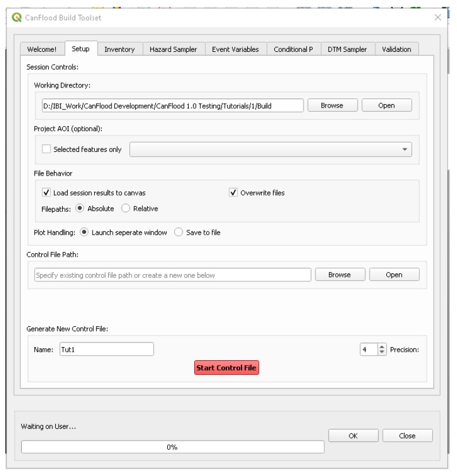Switch to the Welcome! tab
Viewport: 457px width, 476px height.
point(42,49)
